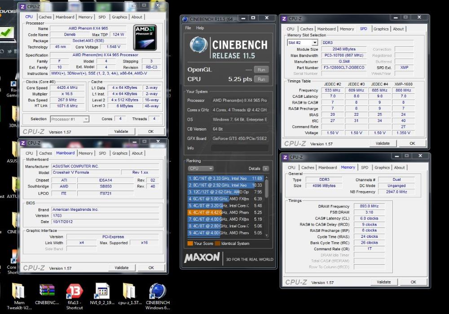Select SPD tab in the CPU window
Screen dimensions: 449x314
coord(102,17)
